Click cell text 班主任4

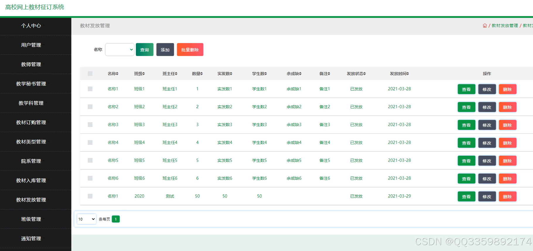tap(170, 142)
